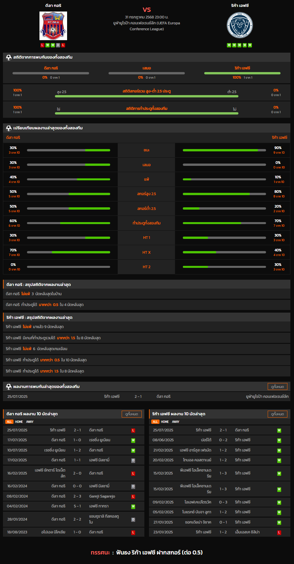Click W badge on 21/02/2025 Riga FC result
Screen dimensions: 294x564
point(279,450)
